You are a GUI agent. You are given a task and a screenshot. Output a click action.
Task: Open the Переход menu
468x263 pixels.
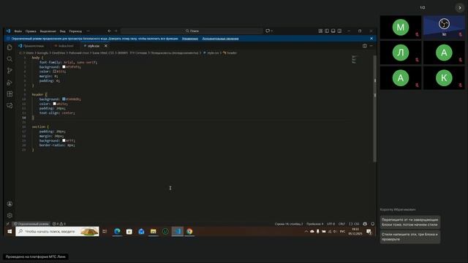tap(75, 31)
